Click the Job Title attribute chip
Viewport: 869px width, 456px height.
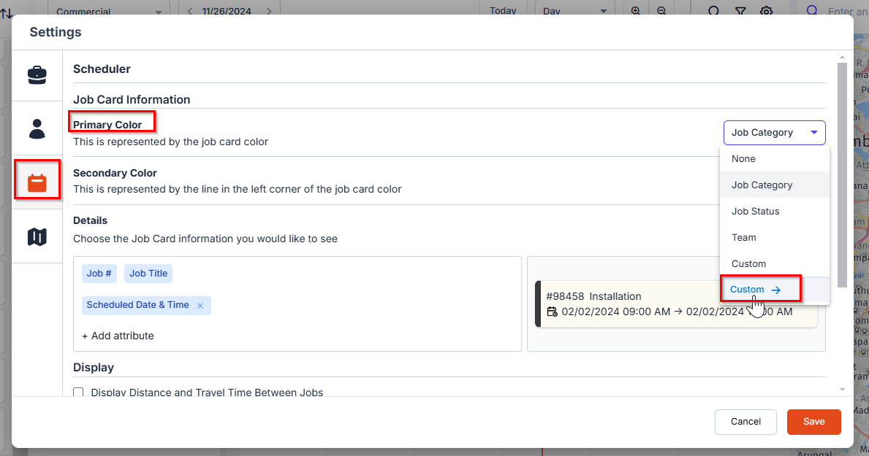pos(148,274)
